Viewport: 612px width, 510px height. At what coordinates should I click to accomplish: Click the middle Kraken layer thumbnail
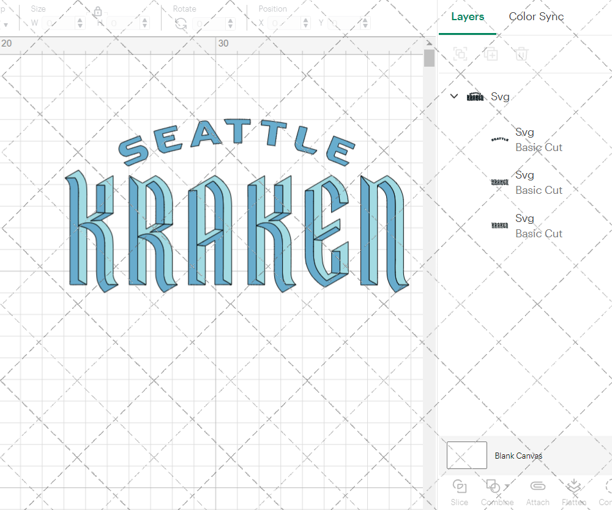pos(499,182)
